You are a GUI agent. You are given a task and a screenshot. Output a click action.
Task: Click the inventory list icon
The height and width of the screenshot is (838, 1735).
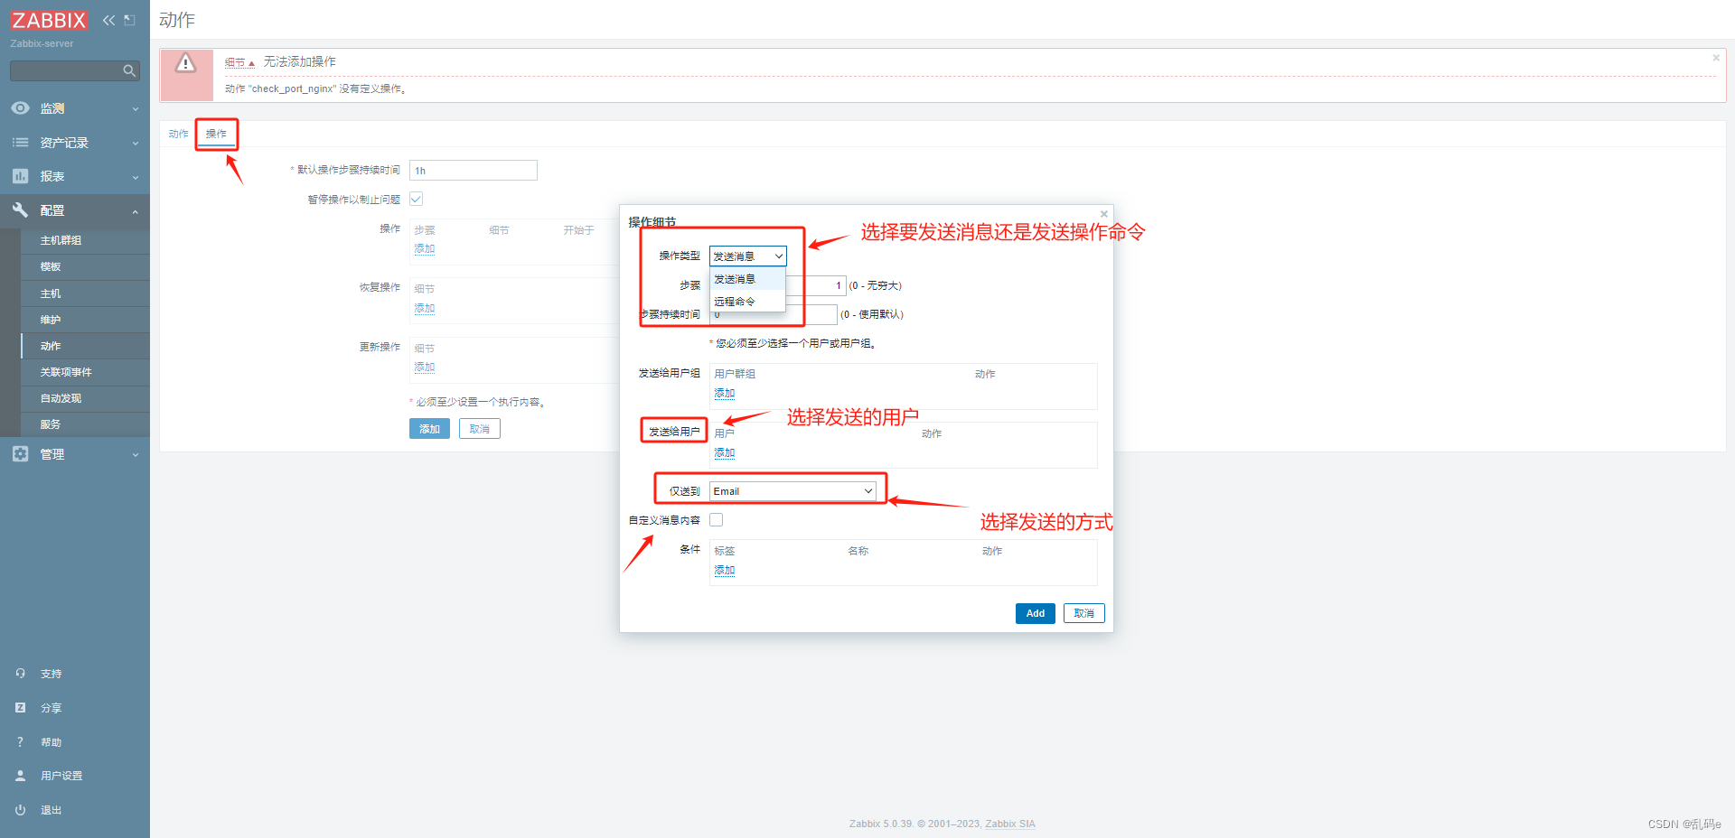20,143
